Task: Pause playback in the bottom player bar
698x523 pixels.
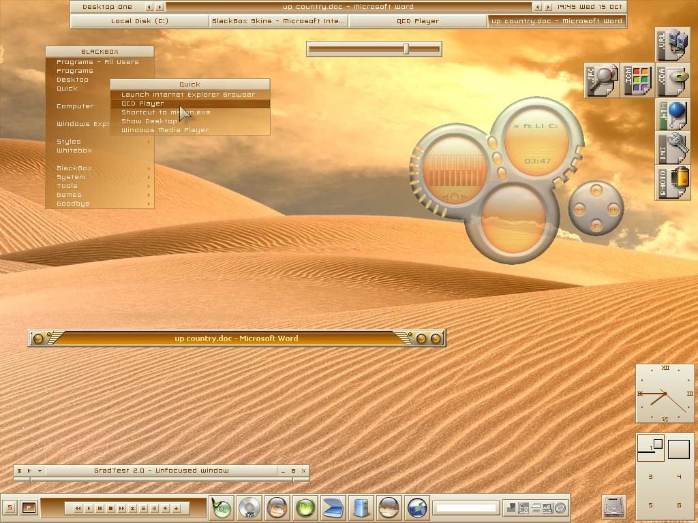Action: (x=100, y=508)
